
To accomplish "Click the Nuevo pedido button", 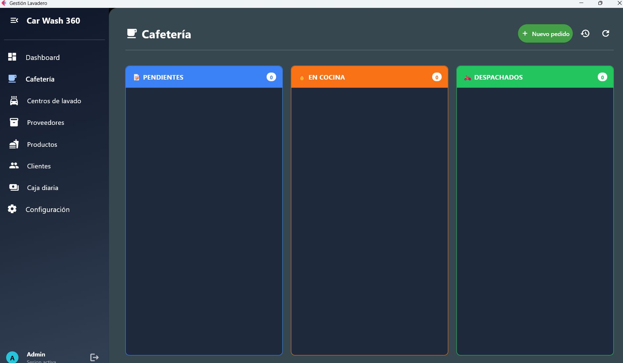I will (545, 34).
